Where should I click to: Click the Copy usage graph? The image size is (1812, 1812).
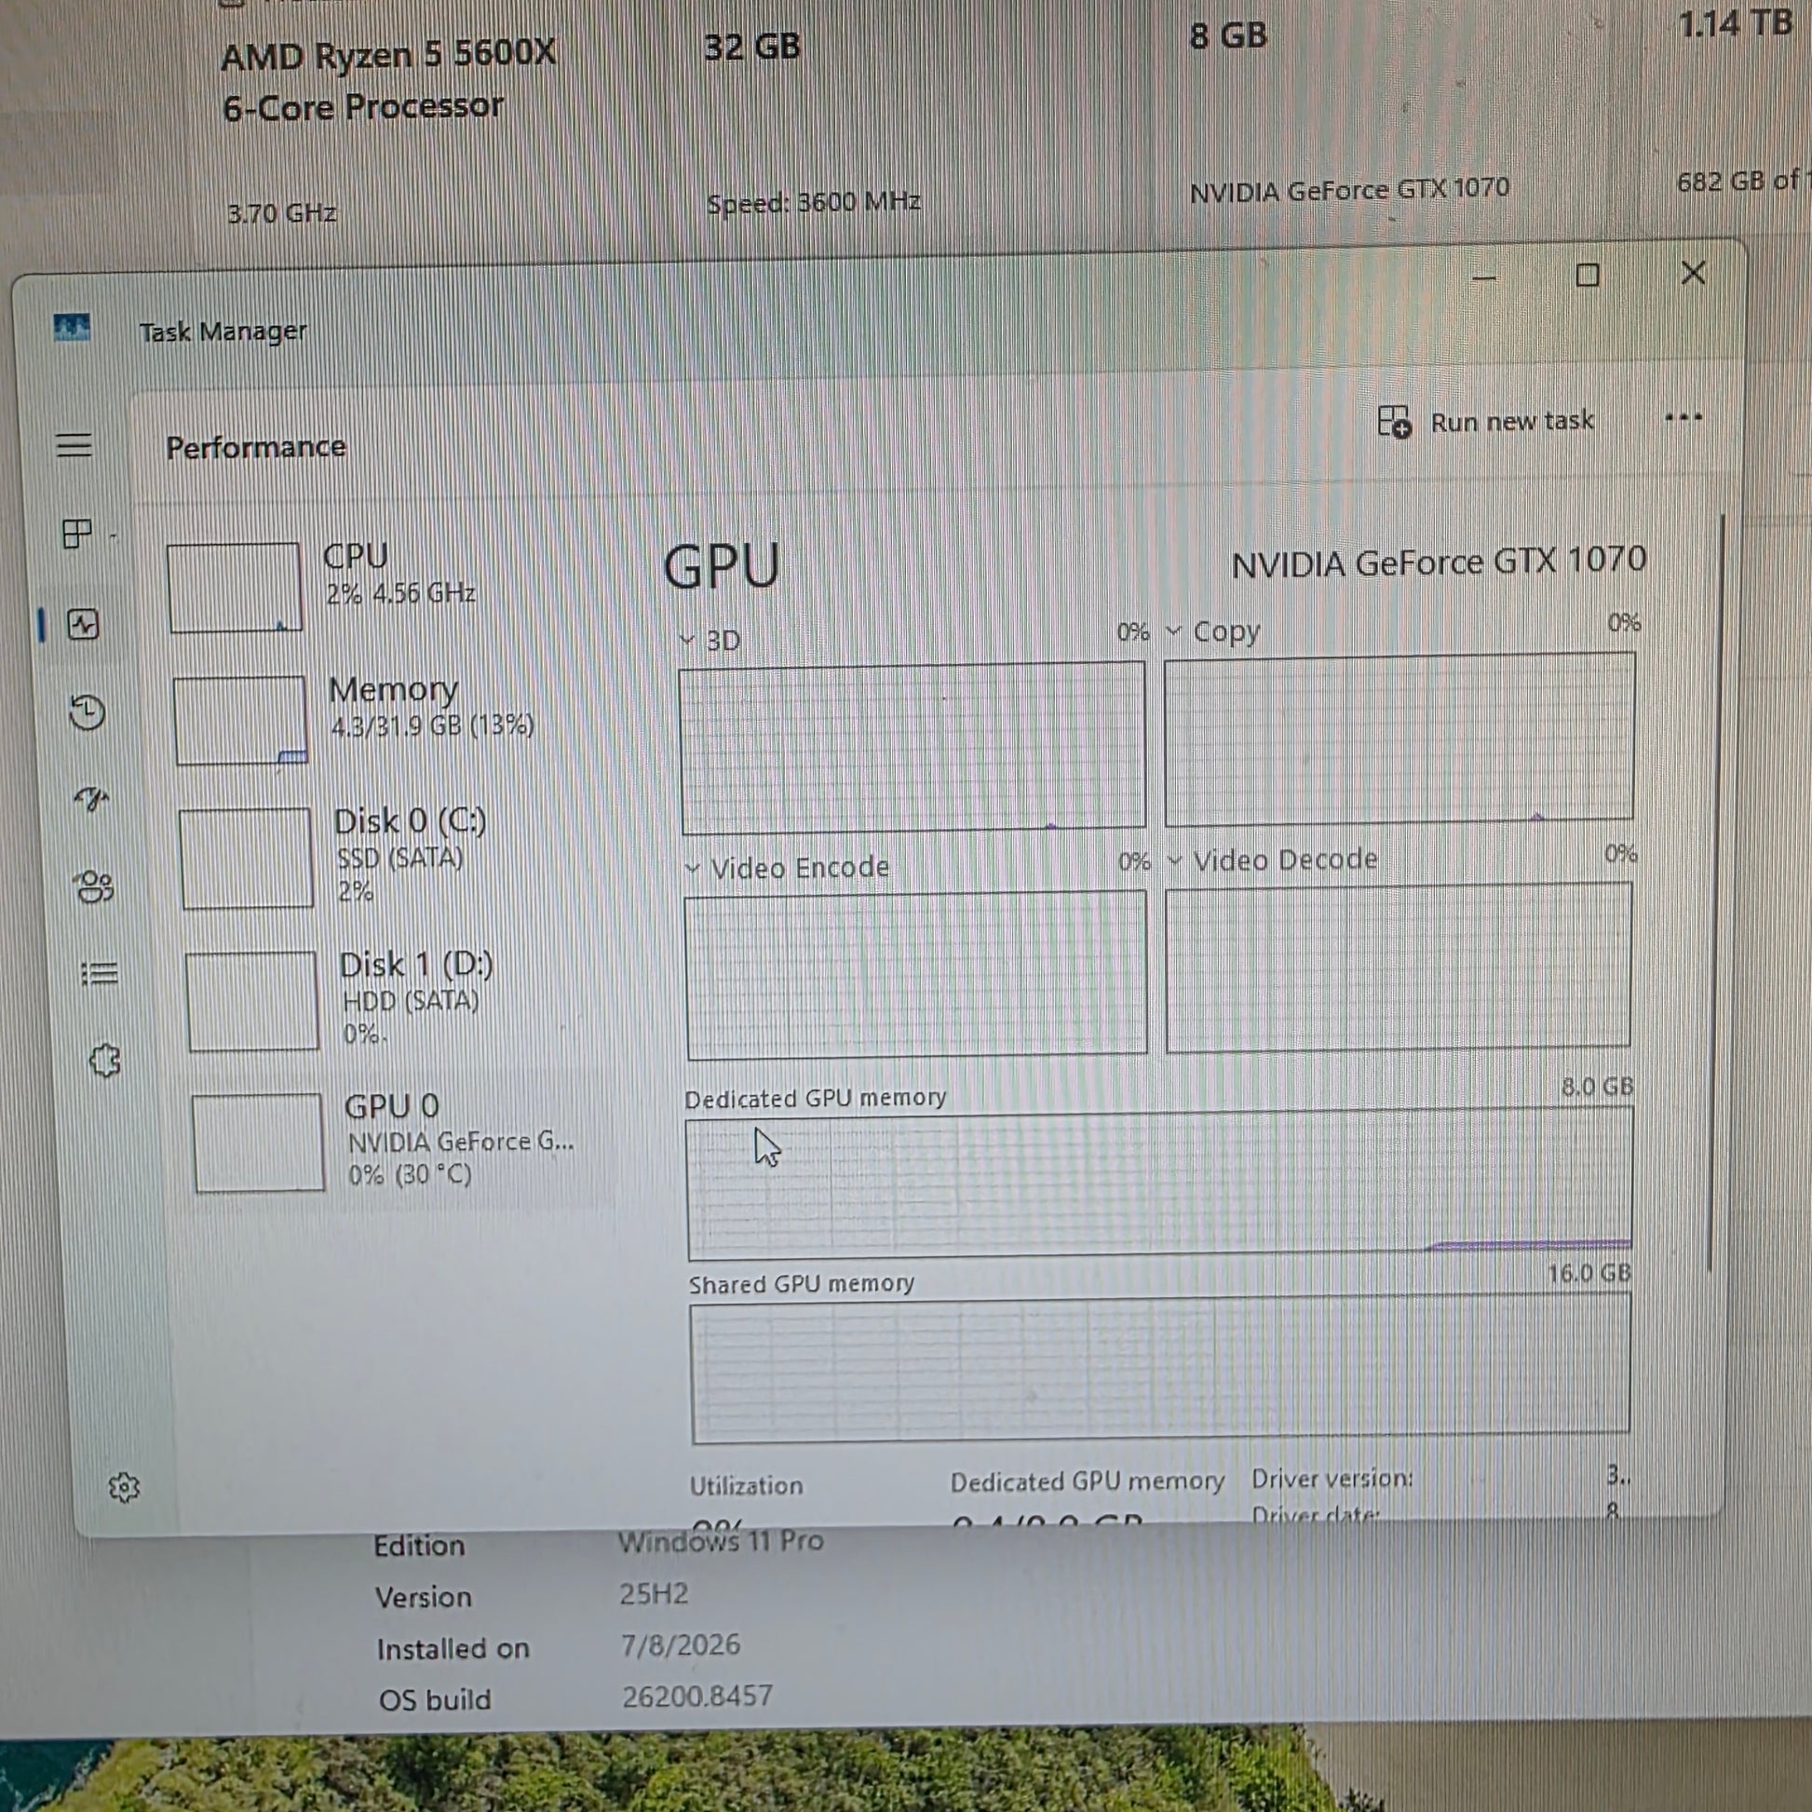point(1400,739)
